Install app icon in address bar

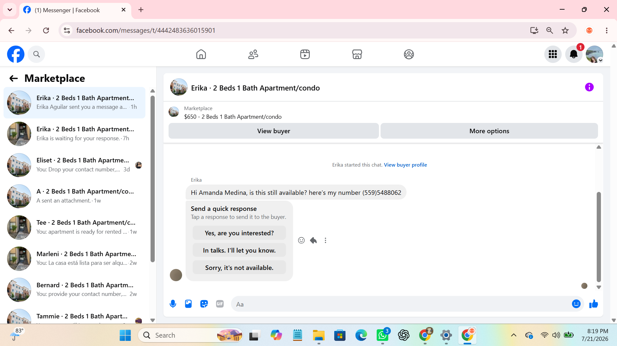[x=534, y=30]
